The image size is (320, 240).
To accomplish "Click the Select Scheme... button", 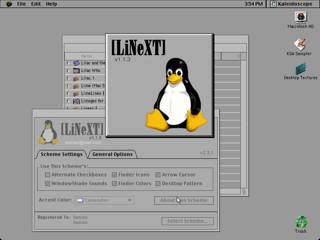I will coord(188,221).
